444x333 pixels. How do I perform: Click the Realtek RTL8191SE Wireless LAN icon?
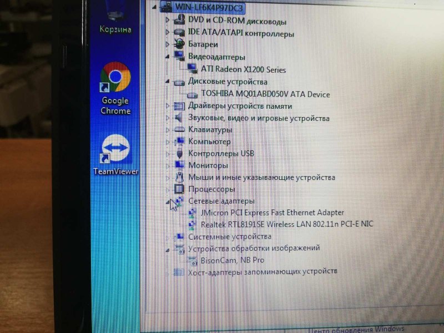[193, 224]
